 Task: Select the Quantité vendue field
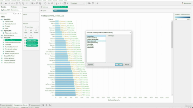pos(10,51)
